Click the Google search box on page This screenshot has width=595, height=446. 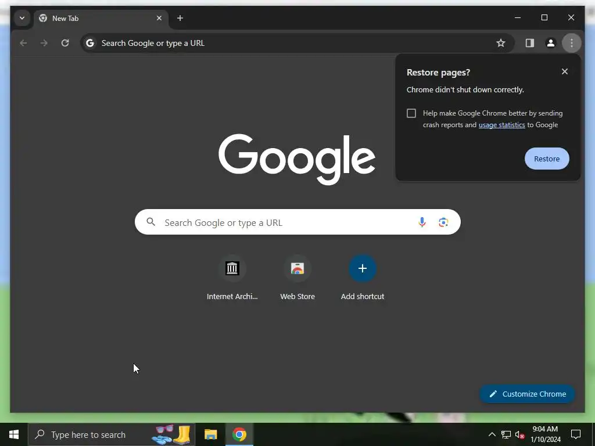pos(297,222)
